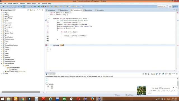Switch to the Mitiple.java editor tab
The height and width of the screenshot is (101, 179).
50,10
